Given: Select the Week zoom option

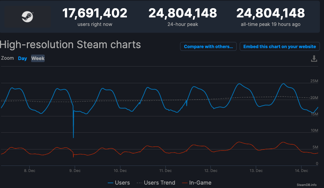Looking at the screenshot, I should [38, 58].
